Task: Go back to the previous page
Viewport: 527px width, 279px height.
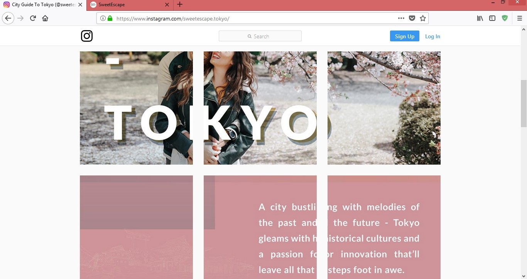Action: point(8,18)
